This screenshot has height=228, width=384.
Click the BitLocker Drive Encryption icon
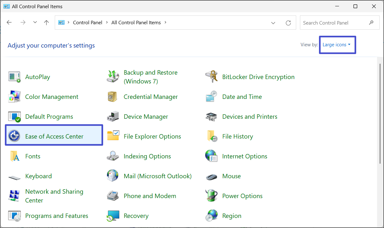click(211, 77)
